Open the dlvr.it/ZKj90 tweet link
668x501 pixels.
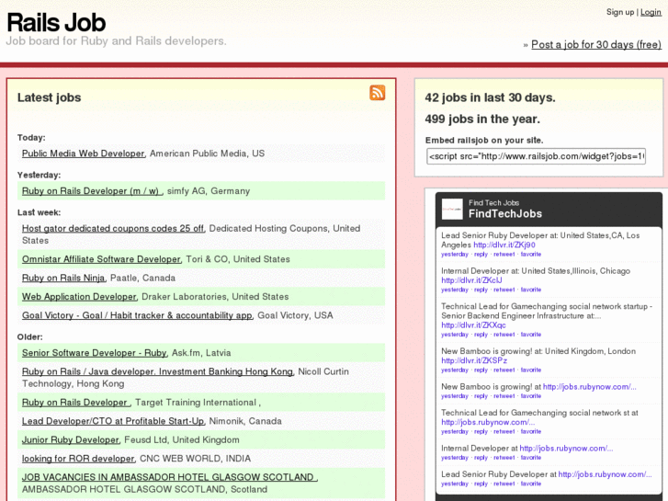504,245
